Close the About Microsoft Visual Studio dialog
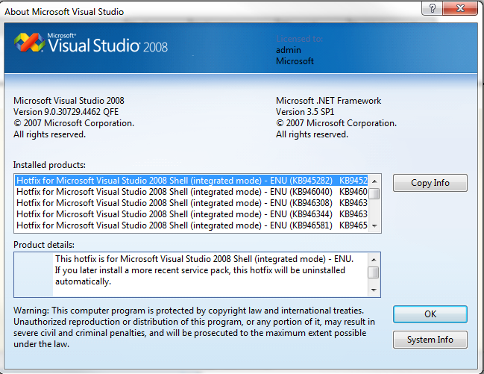This screenshot has width=484, height=374. (460, 8)
